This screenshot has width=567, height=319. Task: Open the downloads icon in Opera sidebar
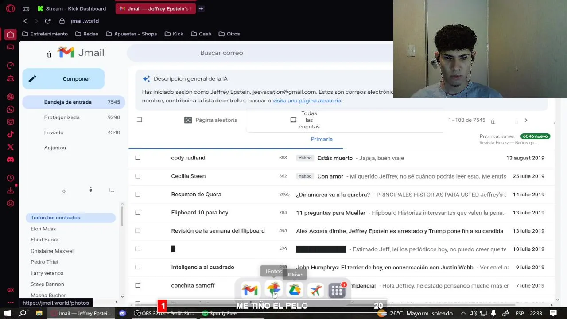click(x=10, y=191)
